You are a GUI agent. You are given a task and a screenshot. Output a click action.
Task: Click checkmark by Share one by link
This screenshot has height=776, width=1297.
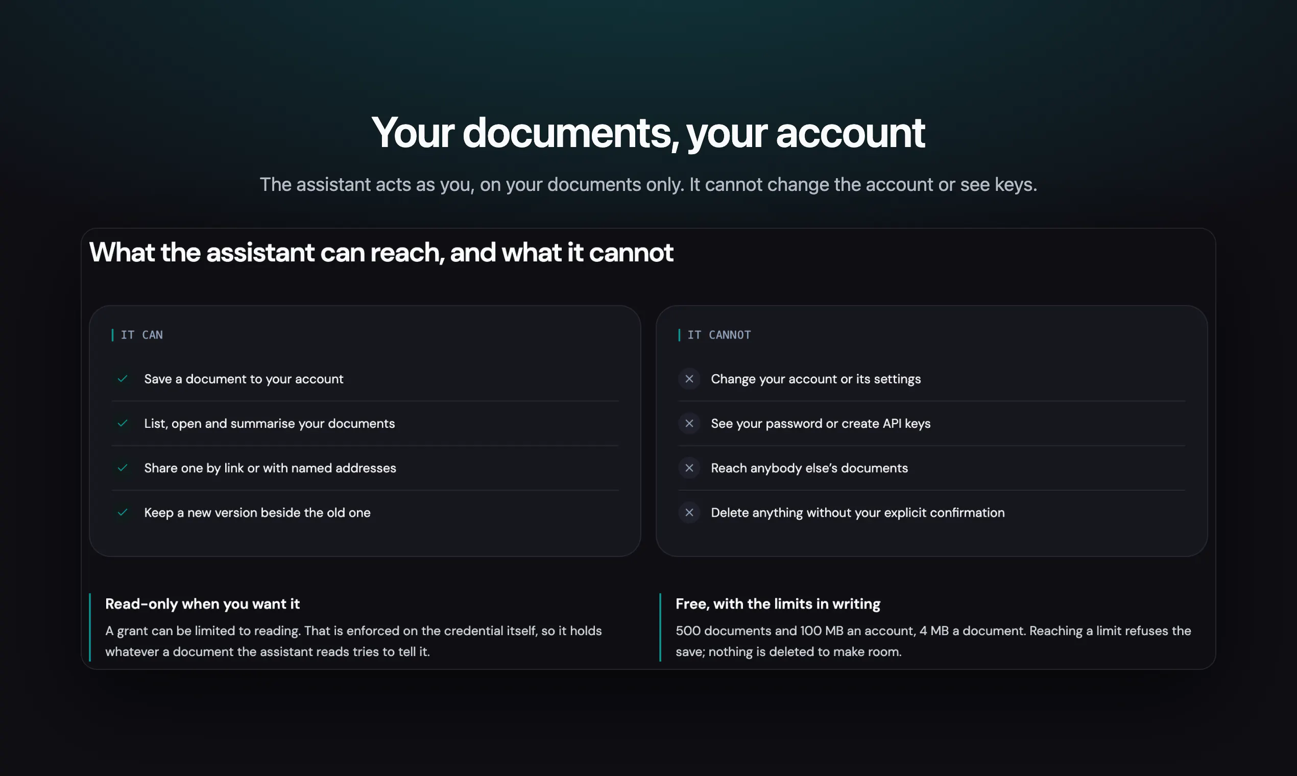click(123, 468)
